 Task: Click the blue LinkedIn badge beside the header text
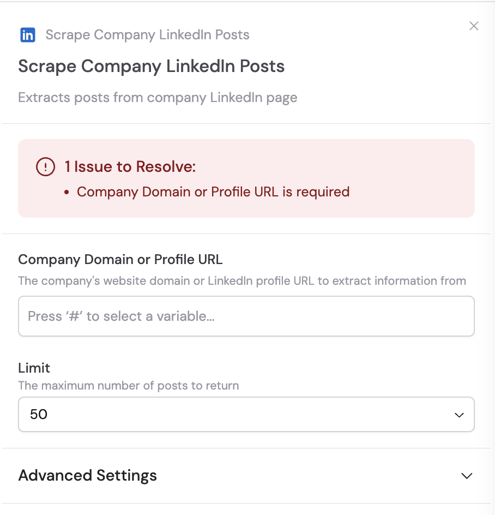click(x=27, y=34)
